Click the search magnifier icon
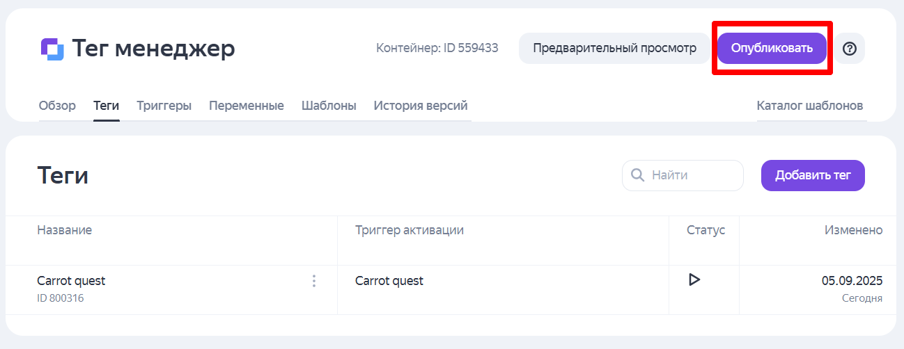Screen dimensions: 904x349 [637, 175]
